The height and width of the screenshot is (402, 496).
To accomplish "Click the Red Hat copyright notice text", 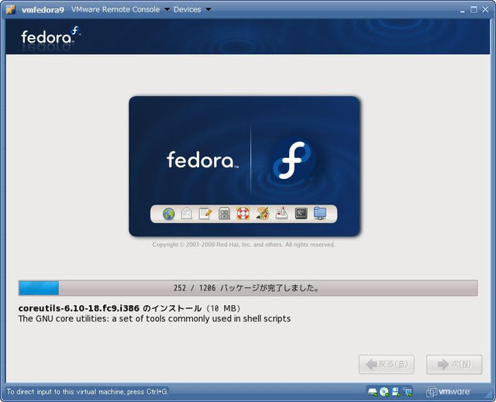I will tap(243, 244).
